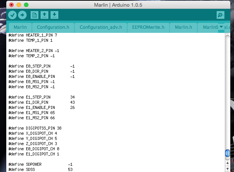Create a new sketch with New icon

[x=35, y=15]
